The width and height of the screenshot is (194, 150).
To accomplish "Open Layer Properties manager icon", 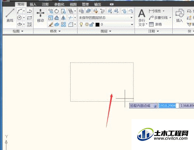I will pos(81,11).
